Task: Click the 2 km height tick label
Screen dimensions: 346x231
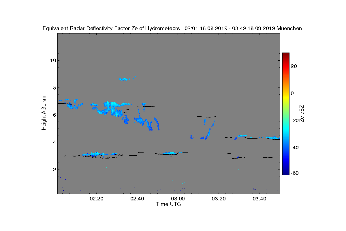Action: pyautogui.click(x=54, y=169)
